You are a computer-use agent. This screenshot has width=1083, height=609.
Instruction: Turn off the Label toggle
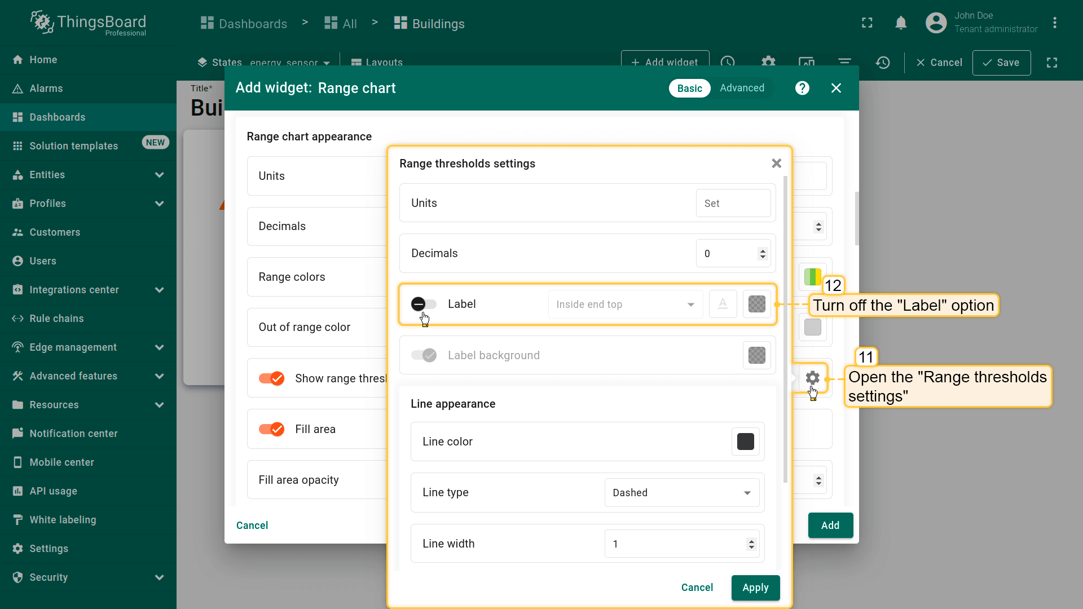(424, 304)
